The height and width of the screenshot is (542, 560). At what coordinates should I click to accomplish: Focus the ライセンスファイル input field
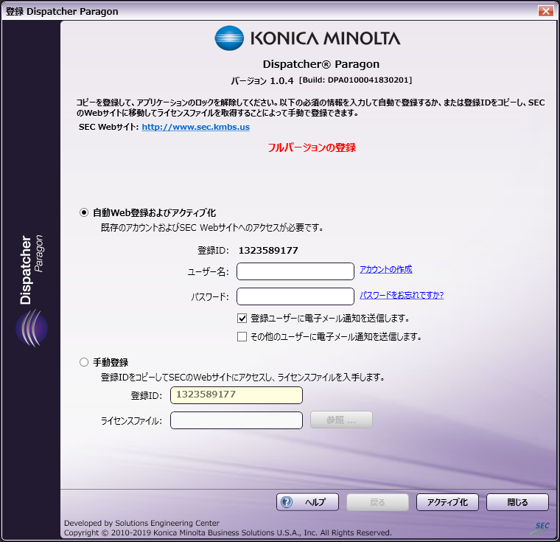(237, 420)
